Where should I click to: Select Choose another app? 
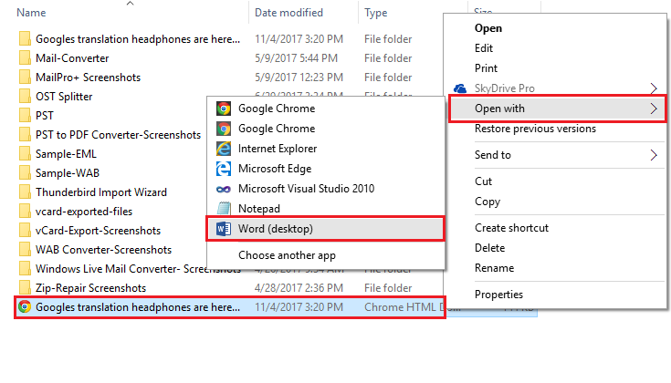pos(287,255)
